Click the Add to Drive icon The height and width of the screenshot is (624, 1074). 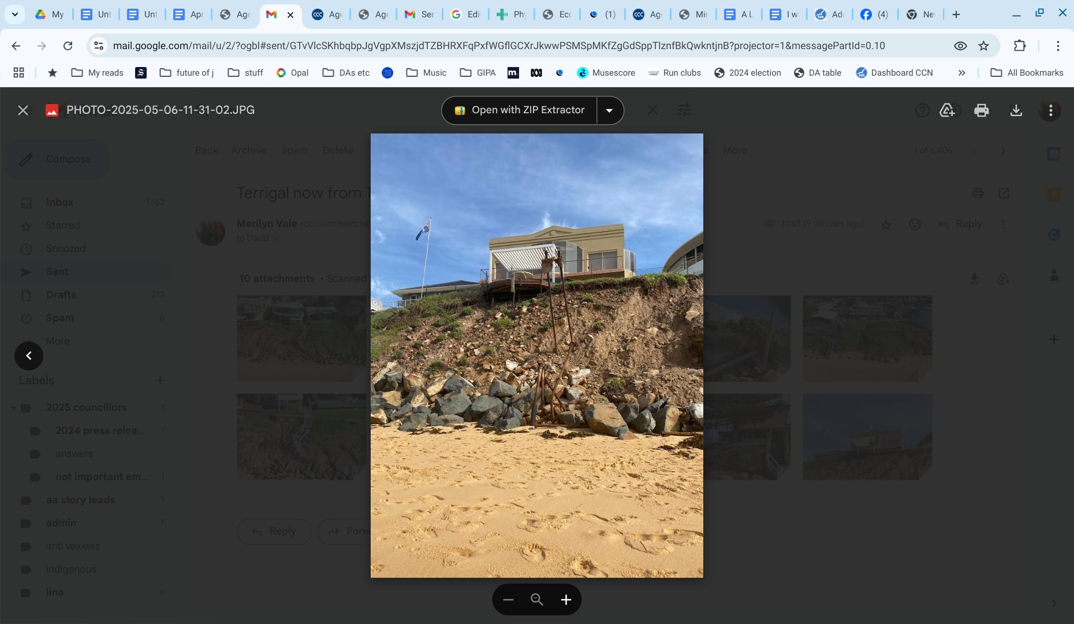point(947,110)
